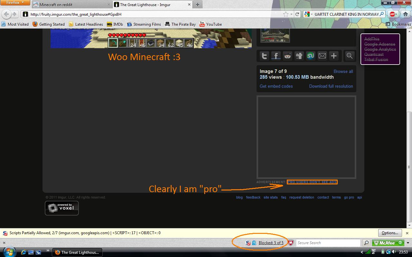The width and height of the screenshot is (412, 257).
Task: Share image via the Facebook icon
Action: (276, 56)
